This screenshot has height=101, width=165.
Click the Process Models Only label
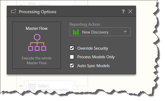pyautogui.click(x=96, y=57)
